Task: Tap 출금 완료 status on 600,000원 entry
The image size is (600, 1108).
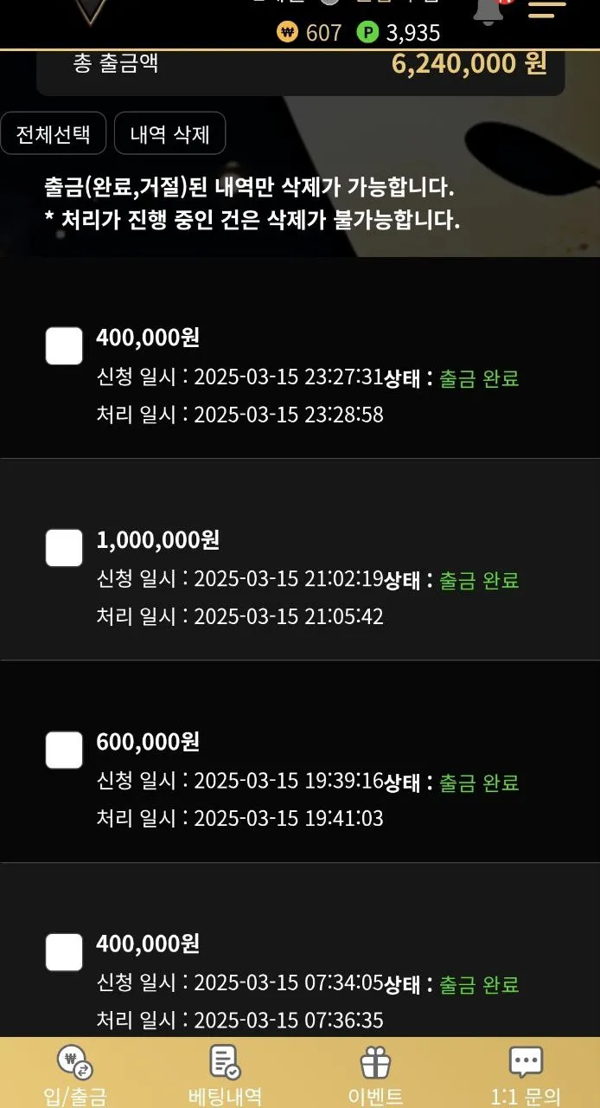Action: pos(479,783)
